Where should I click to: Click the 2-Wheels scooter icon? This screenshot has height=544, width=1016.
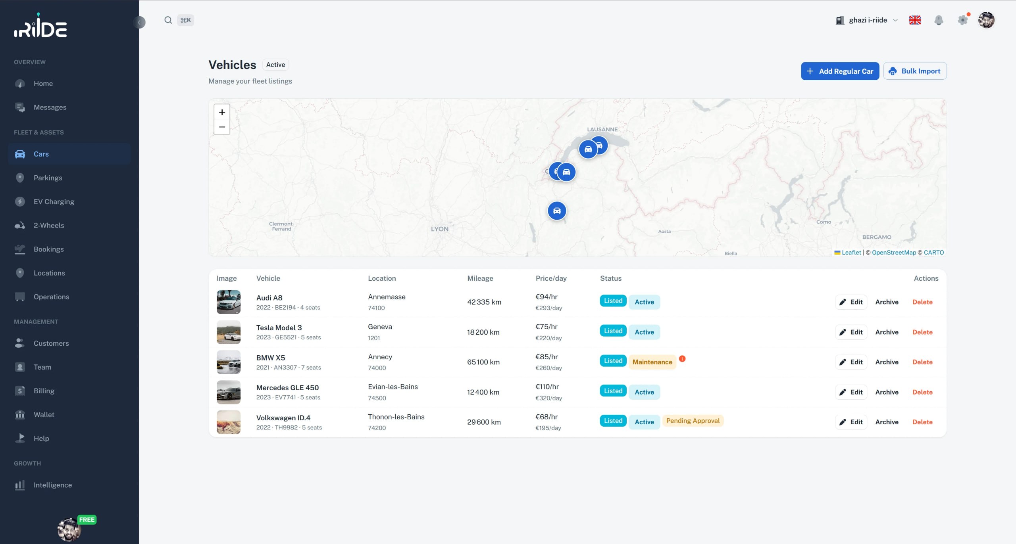coord(20,226)
